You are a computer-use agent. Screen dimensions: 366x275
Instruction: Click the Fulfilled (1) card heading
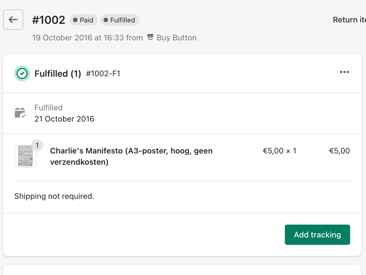coord(58,74)
